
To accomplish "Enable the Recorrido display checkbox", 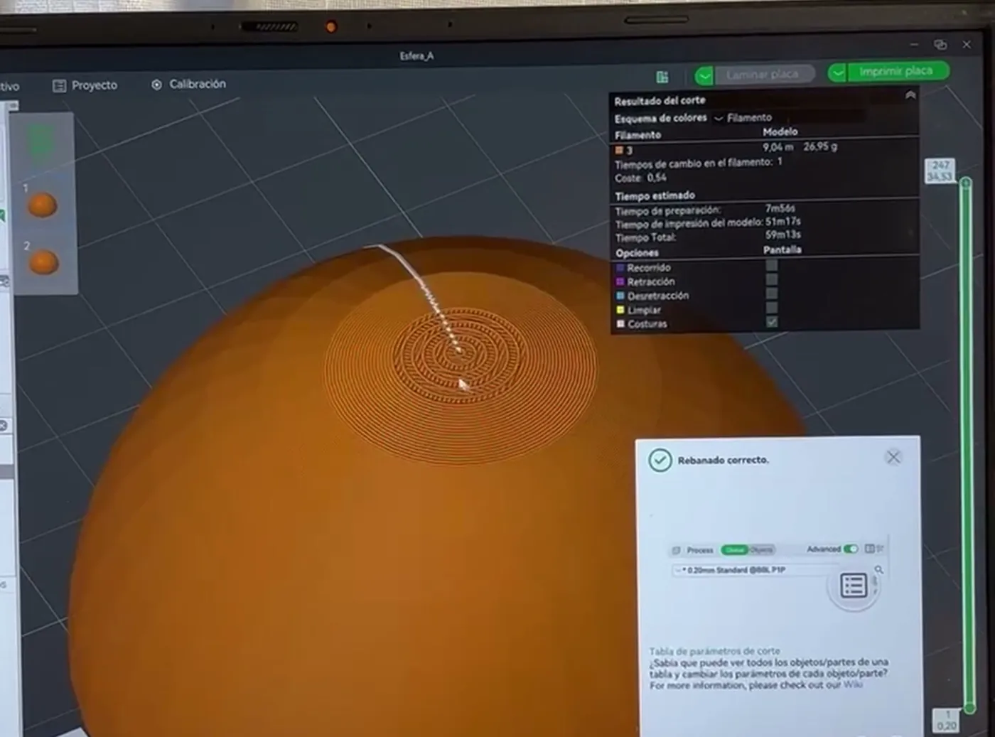I will pos(772,265).
